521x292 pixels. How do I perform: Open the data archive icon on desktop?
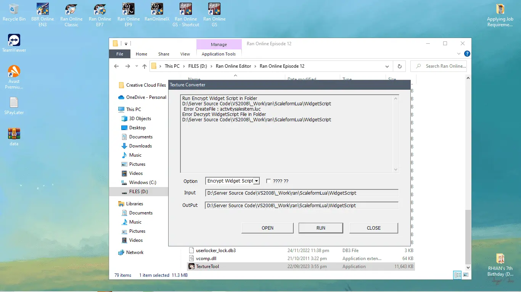(14, 137)
